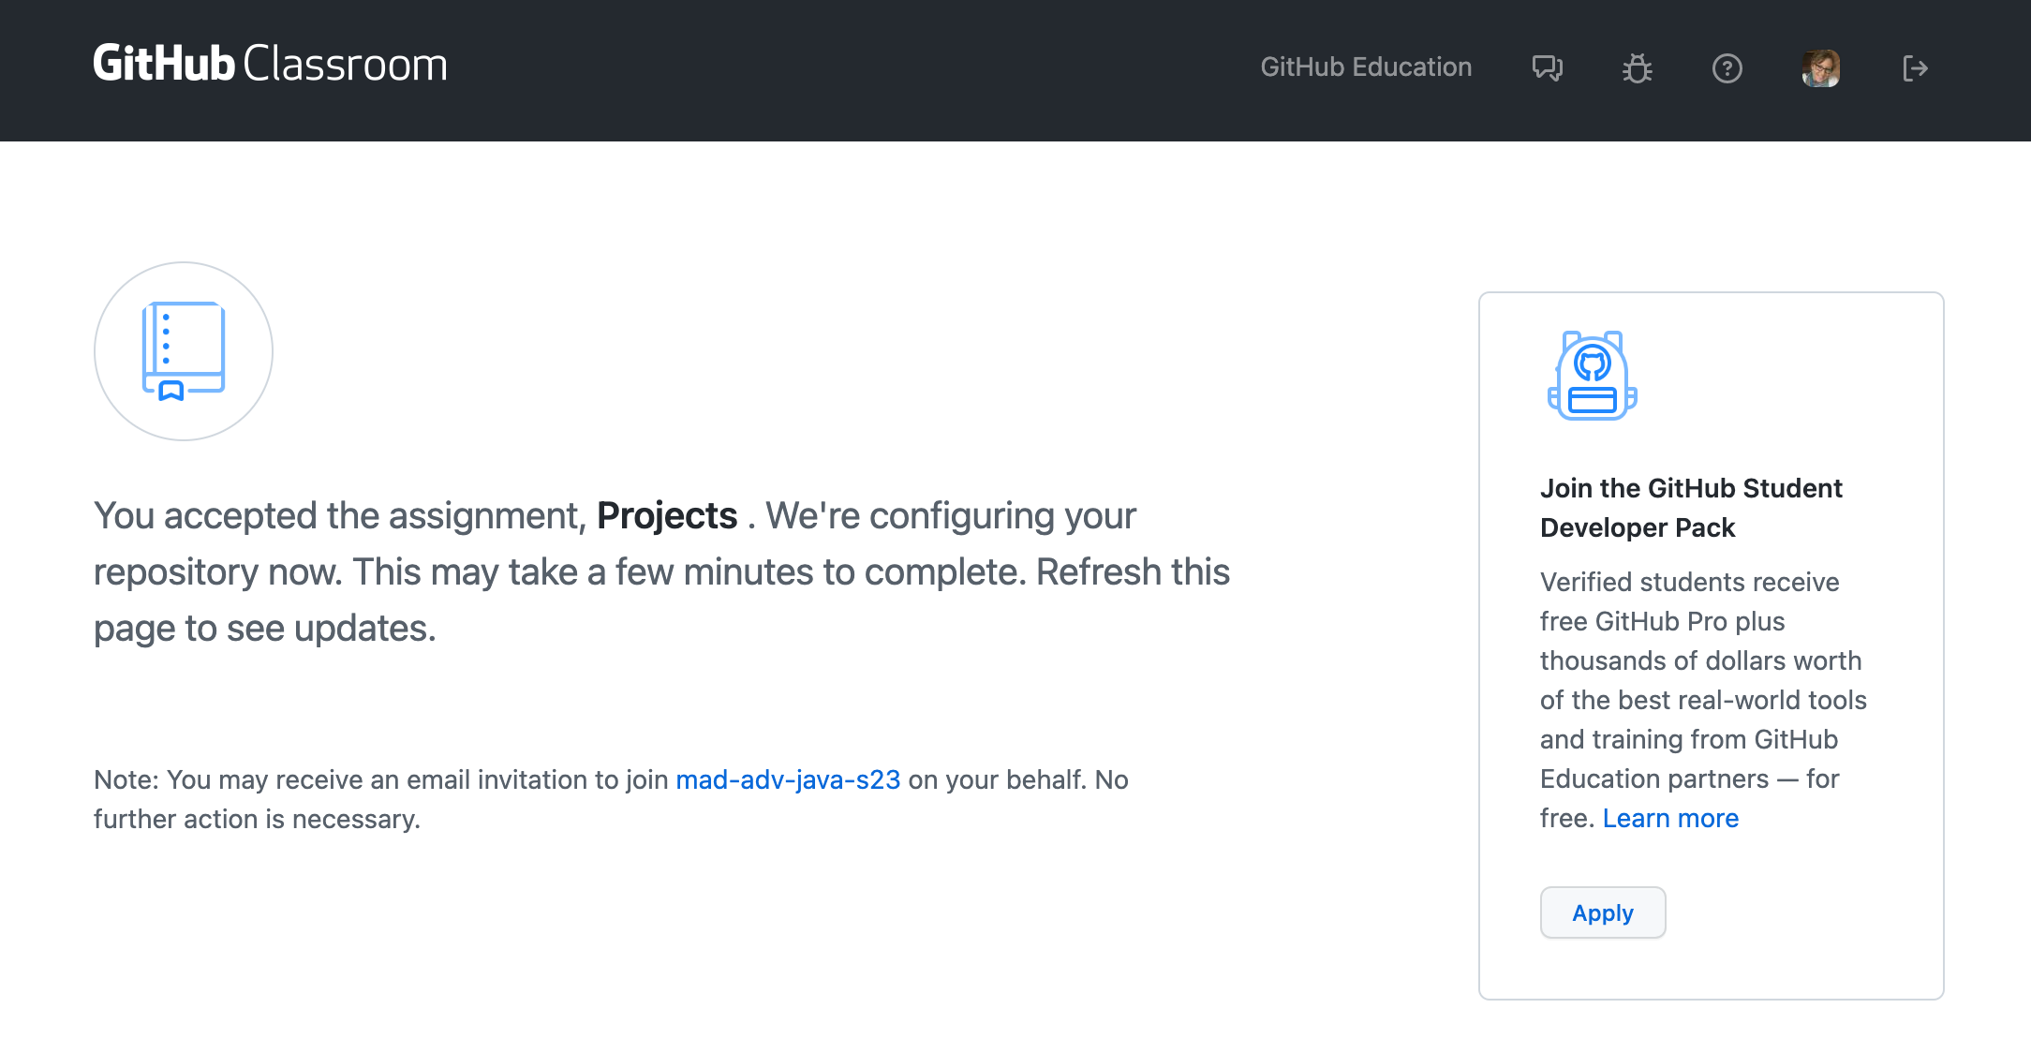Click the user profile avatar
Screen dimensions: 2031x1038
point(1820,68)
